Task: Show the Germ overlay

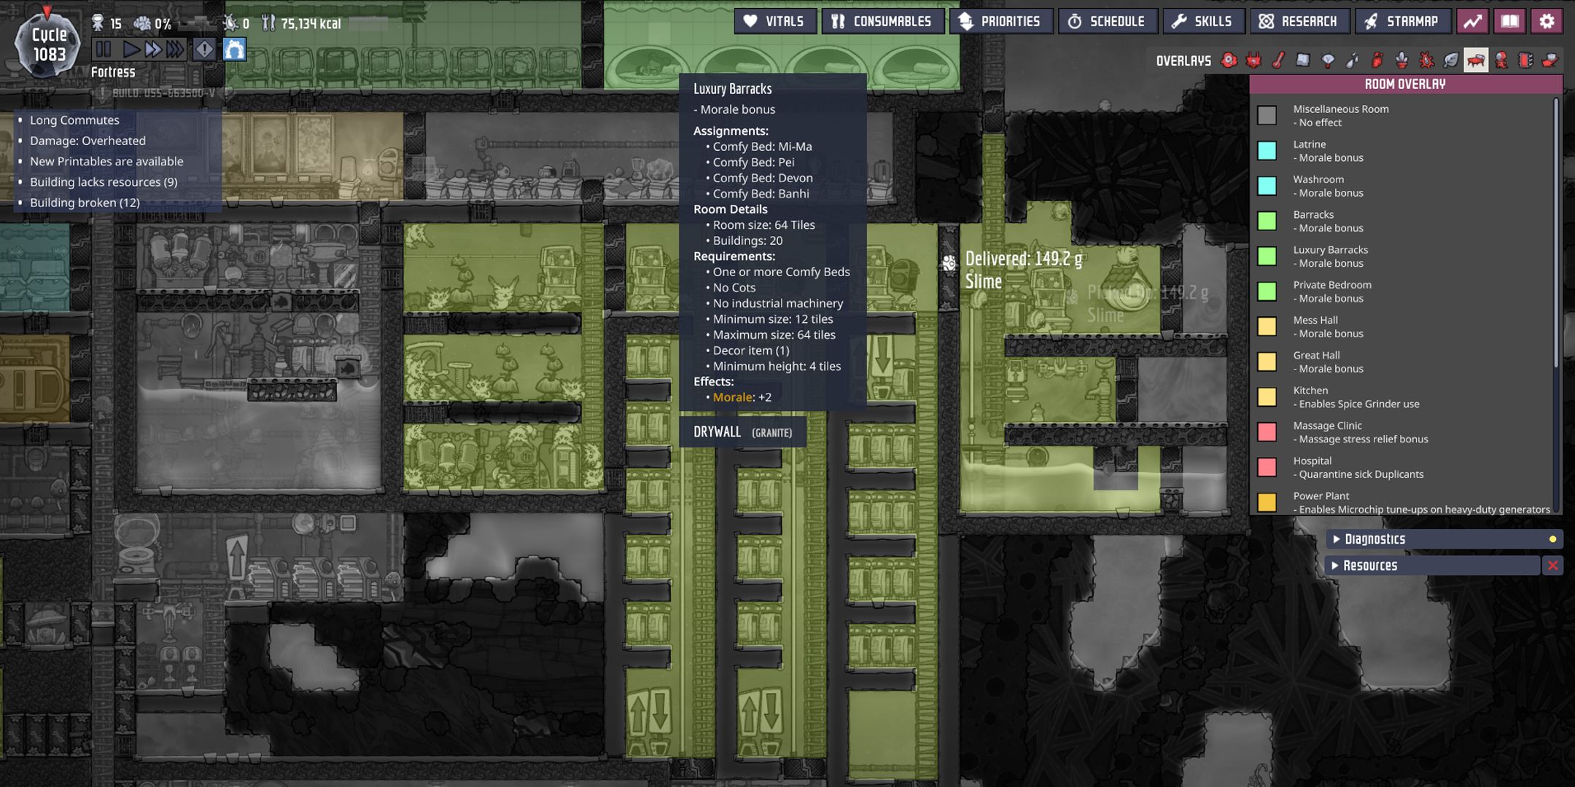Action: coord(1427,60)
